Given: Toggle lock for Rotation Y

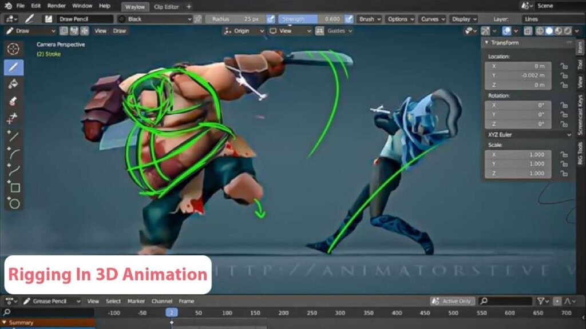Looking at the screenshot, I should tap(564, 114).
